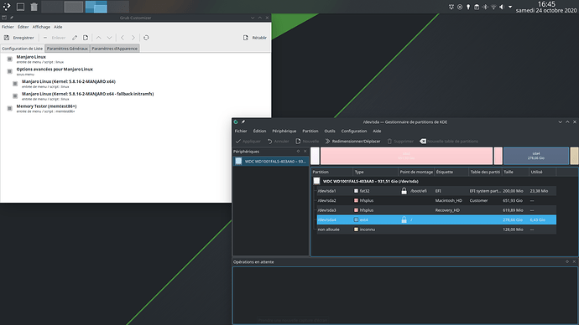The width and height of the screenshot is (579, 325).
Task: Select the WDC WD1001FALS device in Périphériques
Action: [271, 162]
